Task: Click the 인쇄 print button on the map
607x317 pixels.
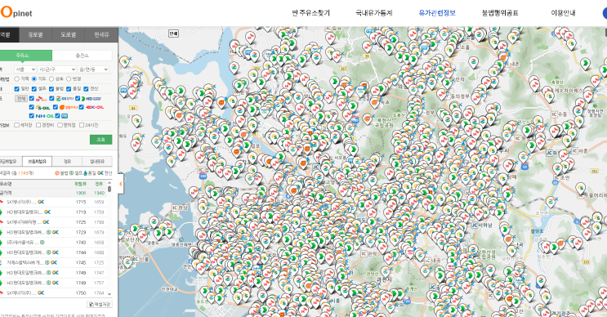Action: click(173, 33)
